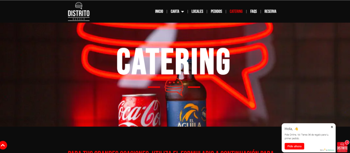Click the red scroll-to-top chevron button
Viewport: 350px width, 153px height.
pyautogui.click(x=3, y=145)
